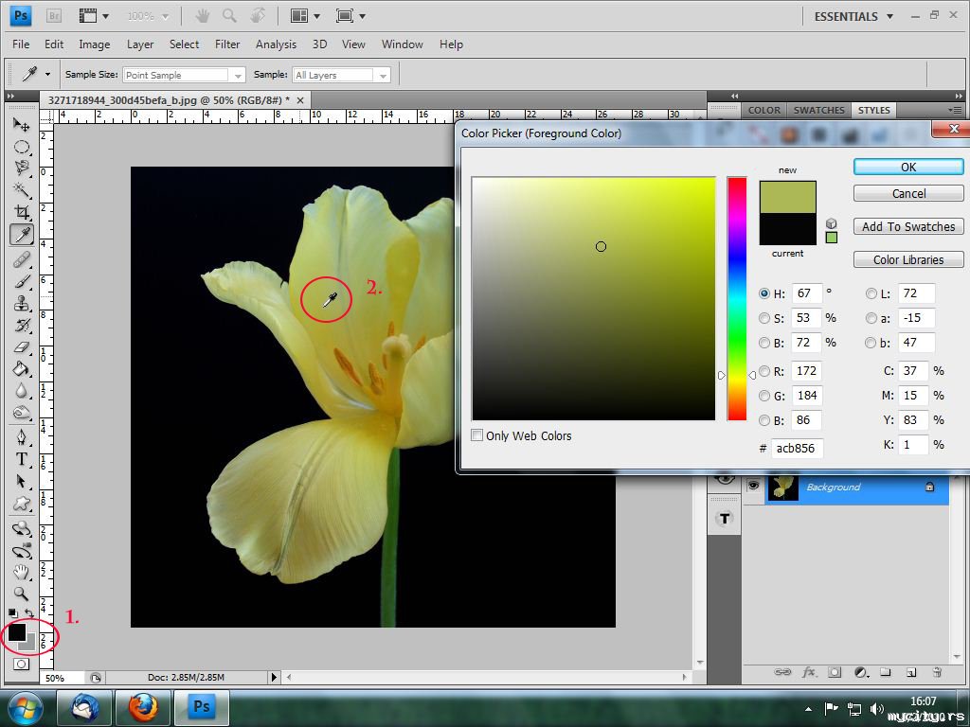Select the Hand tool in toolbar

22,572
